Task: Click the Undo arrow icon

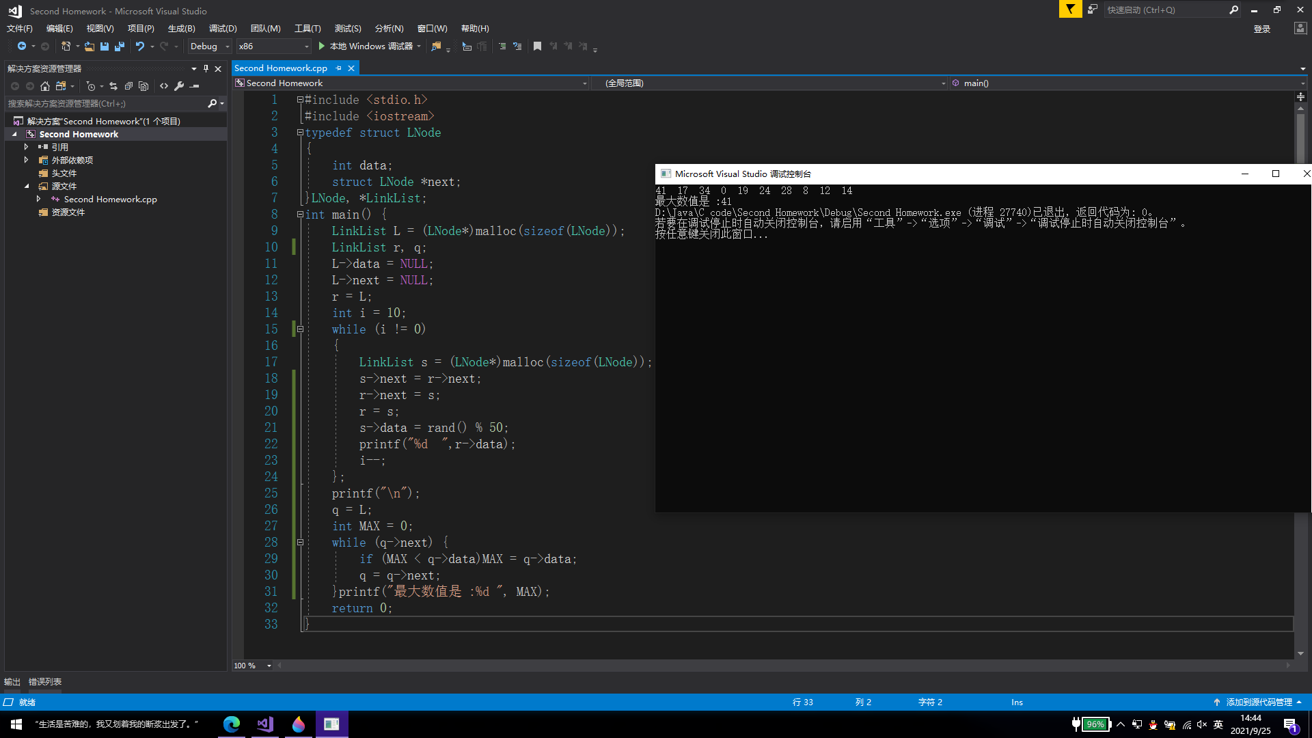Action: point(139,46)
